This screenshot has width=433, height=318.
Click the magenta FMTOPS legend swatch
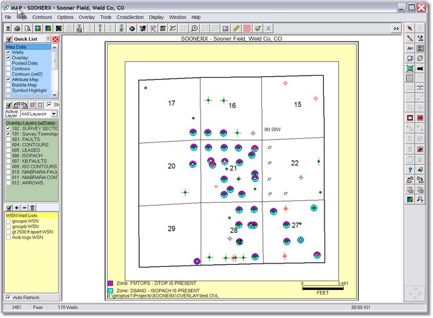110,283
